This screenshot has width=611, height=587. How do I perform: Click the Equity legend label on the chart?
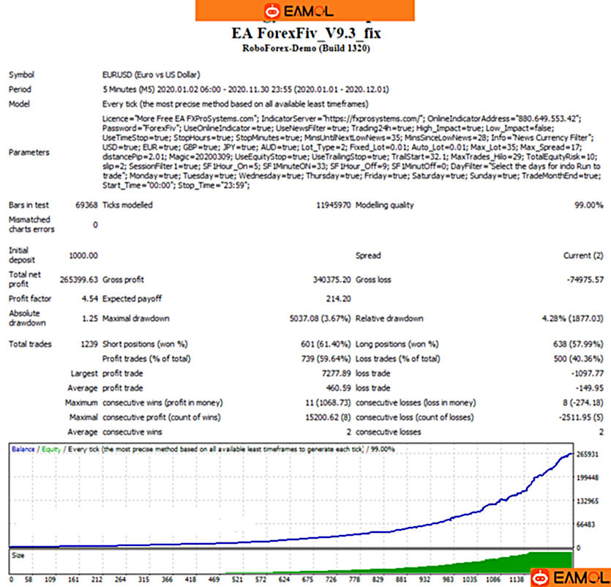(x=51, y=449)
